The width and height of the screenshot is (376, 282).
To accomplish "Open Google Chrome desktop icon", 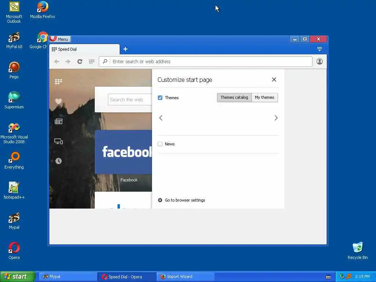I will 40,40.
